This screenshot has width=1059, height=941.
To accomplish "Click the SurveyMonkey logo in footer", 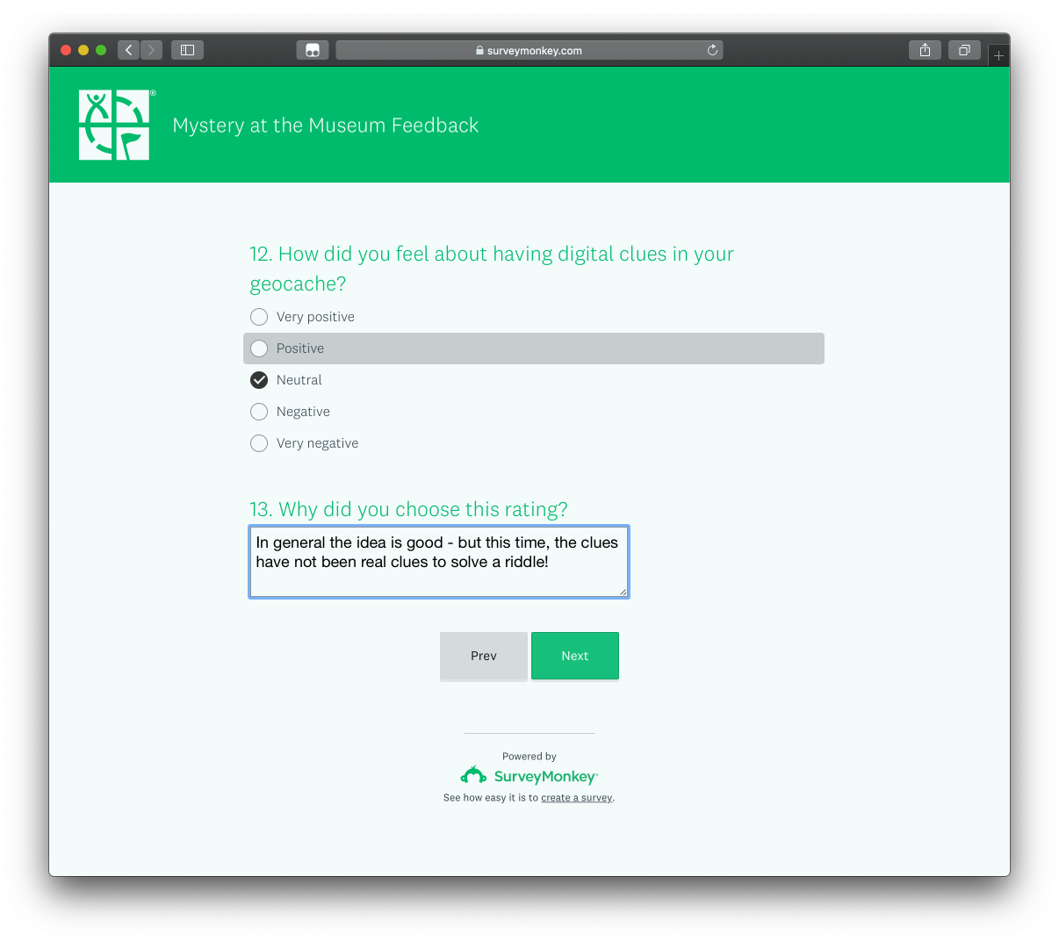I will click(x=529, y=776).
